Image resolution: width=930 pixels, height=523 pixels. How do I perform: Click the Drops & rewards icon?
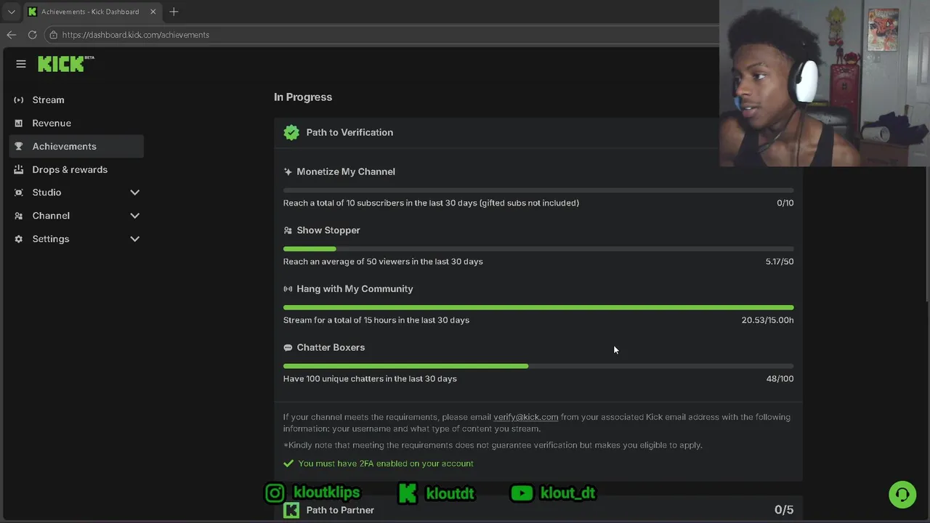coord(19,169)
